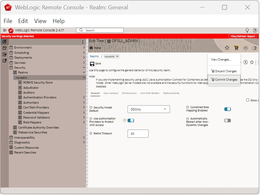Toggle Combined Role Mapping Enabled switch
Viewport: 260px width, 195px height.
coord(228,109)
